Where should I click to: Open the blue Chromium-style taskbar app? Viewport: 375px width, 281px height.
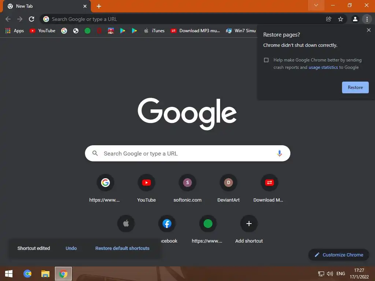coord(27,274)
